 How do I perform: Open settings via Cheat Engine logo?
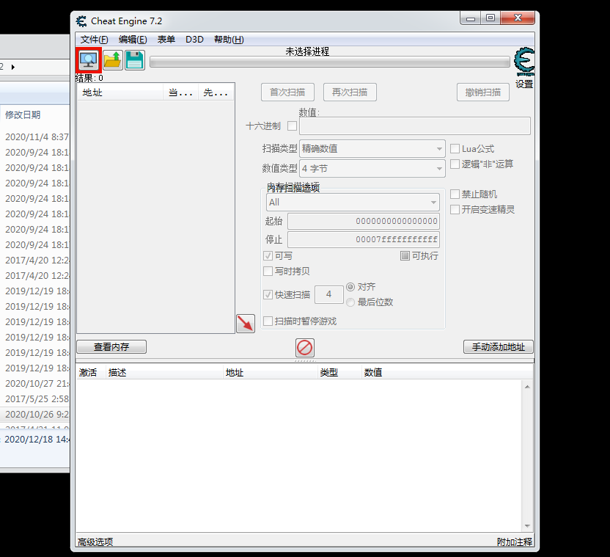(524, 62)
